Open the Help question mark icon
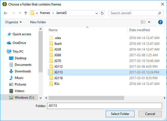167x121 pixels. (160, 22)
